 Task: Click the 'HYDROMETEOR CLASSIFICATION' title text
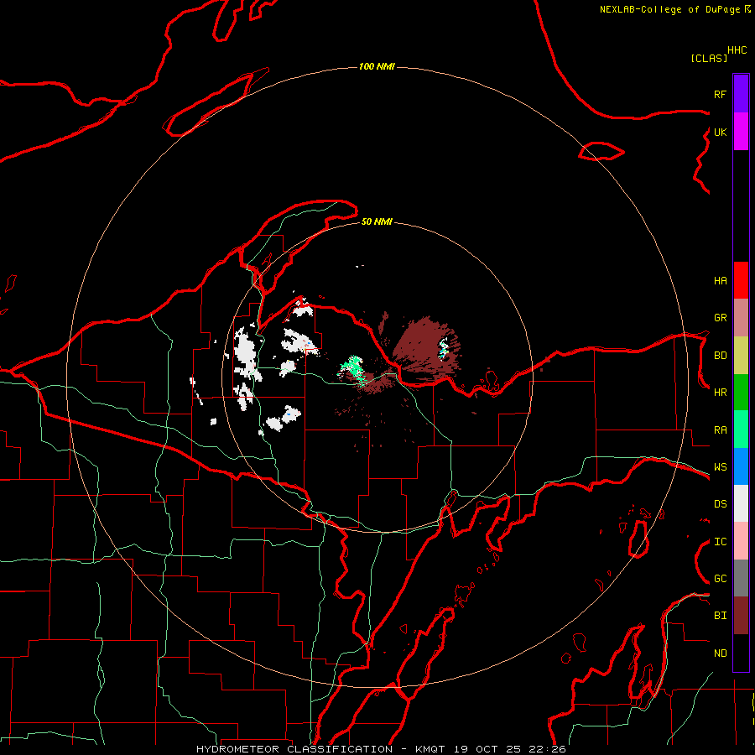click(294, 749)
